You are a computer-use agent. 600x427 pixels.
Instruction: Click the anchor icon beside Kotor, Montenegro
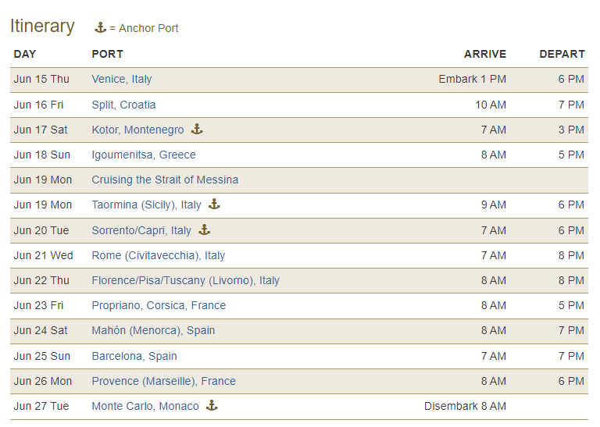197,130
